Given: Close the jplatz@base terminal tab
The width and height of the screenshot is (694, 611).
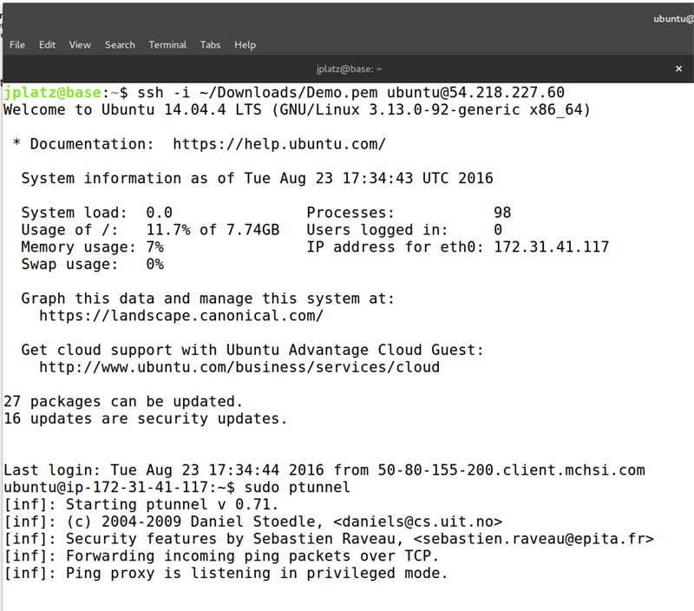Looking at the screenshot, I should [678, 69].
